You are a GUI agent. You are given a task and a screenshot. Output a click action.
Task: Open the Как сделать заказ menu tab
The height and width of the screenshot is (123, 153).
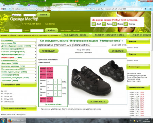75,35
